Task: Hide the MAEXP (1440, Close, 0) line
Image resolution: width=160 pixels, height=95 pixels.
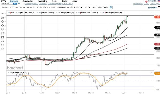Action: [x=79, y=13]
